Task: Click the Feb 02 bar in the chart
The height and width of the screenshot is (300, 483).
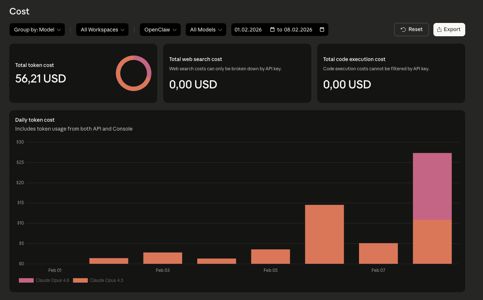Action: point(109,261)
